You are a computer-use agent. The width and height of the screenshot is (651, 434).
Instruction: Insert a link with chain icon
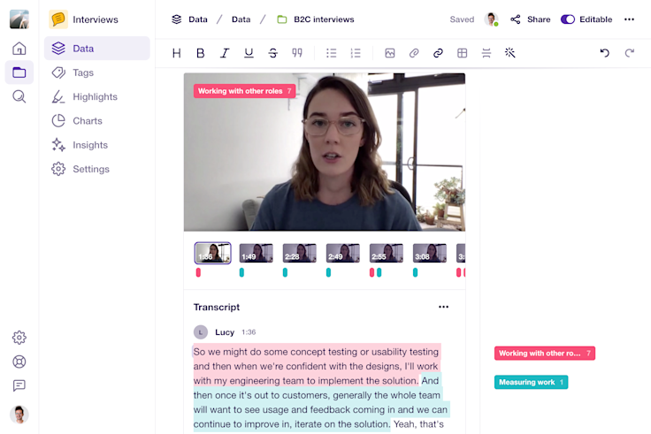tap(438, 53)
